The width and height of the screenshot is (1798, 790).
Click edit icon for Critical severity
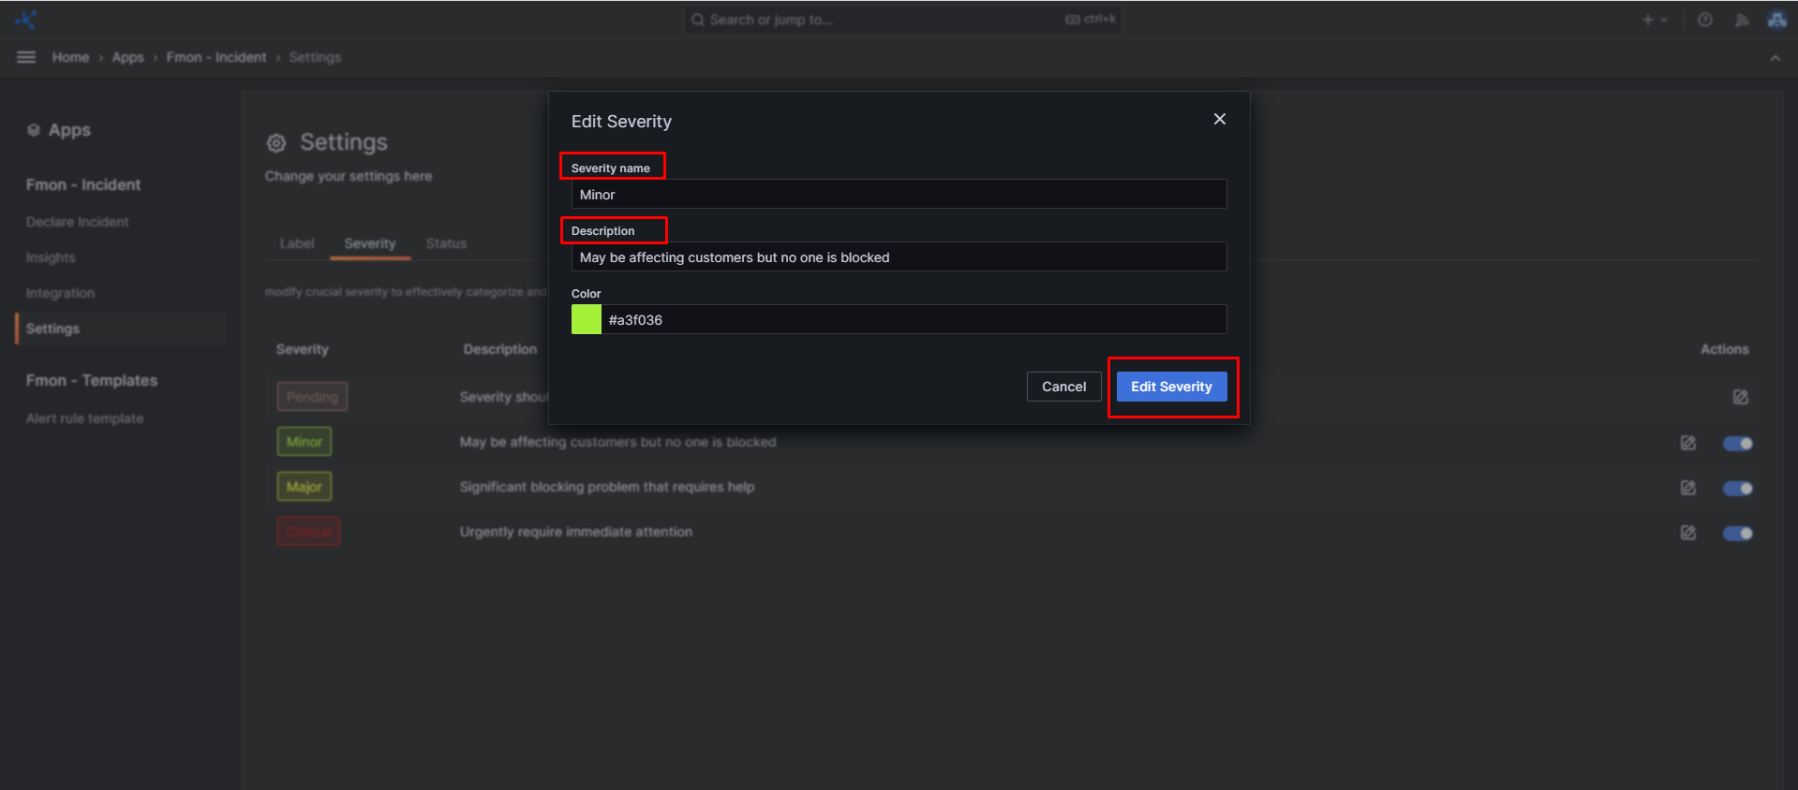(1687, 533)
